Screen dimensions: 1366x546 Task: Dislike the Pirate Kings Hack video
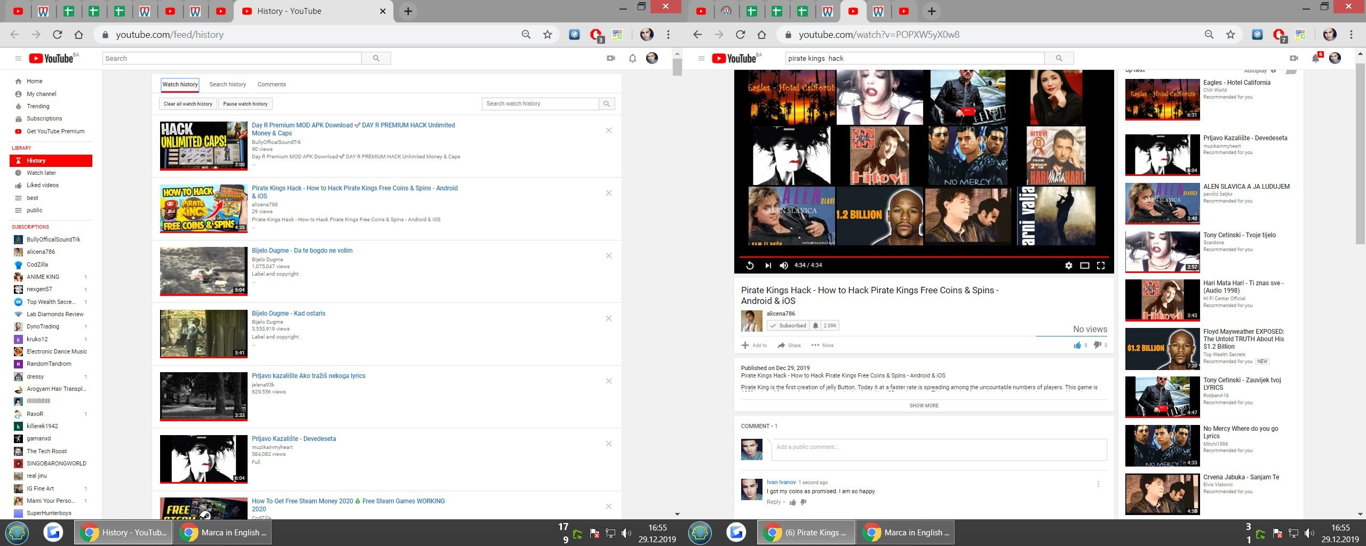coord(1098,346)
